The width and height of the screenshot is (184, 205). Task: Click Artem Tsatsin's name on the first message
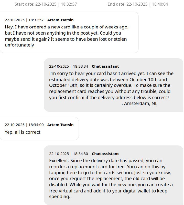(60, 20)
